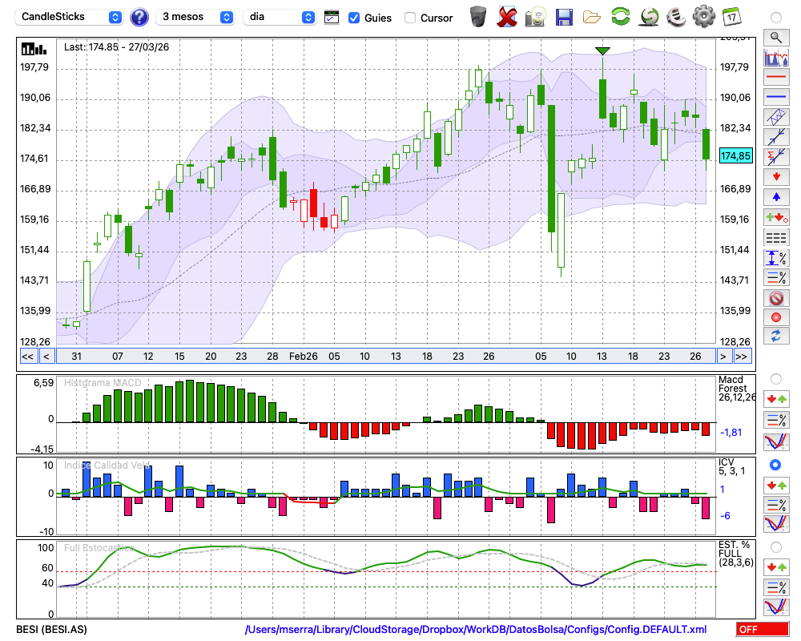
Task: Click the bar chart icon in price panel
Action: tap(34, 49)
